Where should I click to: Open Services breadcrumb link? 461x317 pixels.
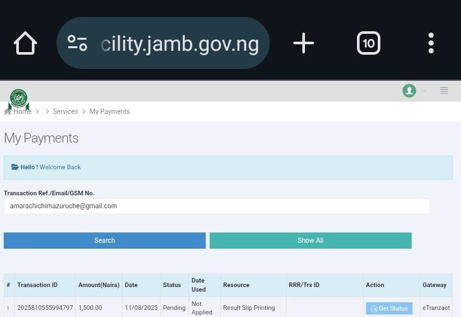pos(65,111)
